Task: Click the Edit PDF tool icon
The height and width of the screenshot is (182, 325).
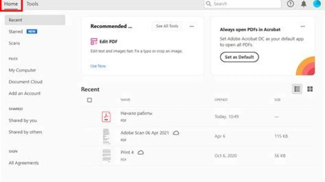Action: [x=94, y=42]
